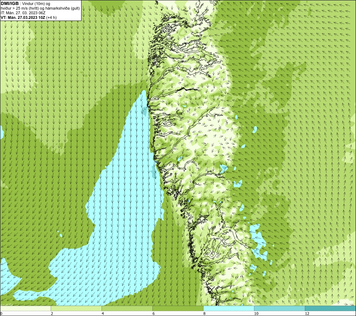Click the 'hviður > 25 m/s' legend line
This screenshot has height=316, width=356.
[x=40, y=9]
